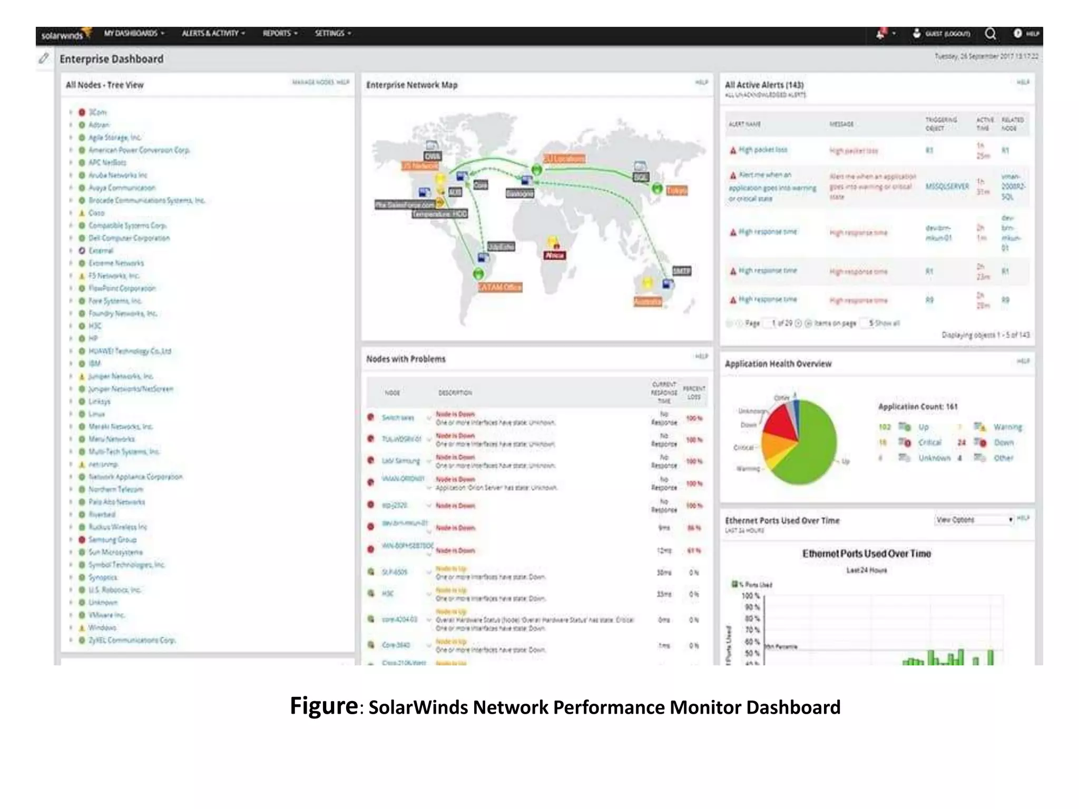
Task: Click Help link in Nodes with Problems
Action: [701, 357]
